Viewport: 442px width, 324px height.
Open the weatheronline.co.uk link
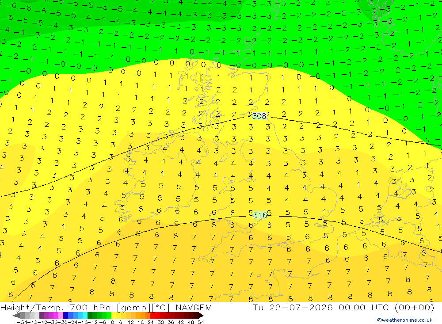(x=405, y=320)
